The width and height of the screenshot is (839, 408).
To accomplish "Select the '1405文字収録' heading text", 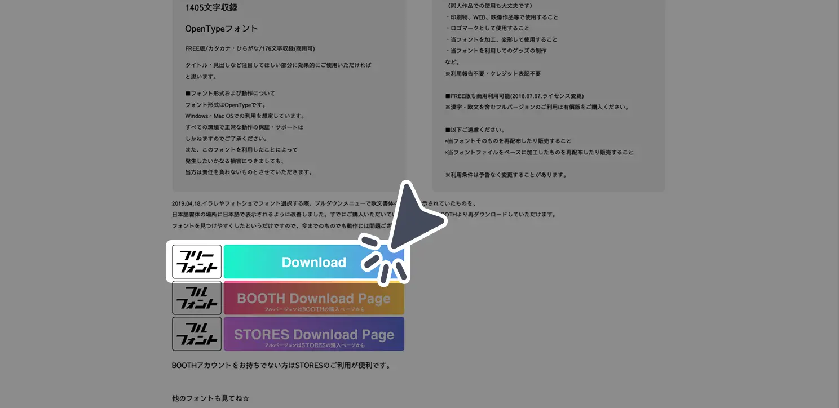I will pyautogui.click(x=211, y=7).
